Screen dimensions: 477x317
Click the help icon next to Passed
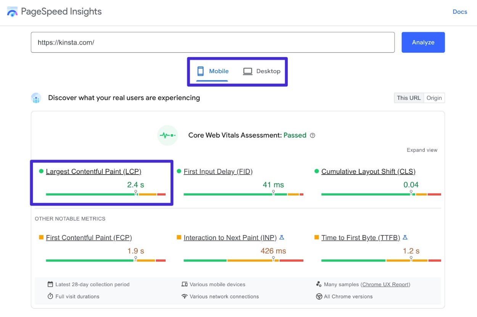[313, 135]
